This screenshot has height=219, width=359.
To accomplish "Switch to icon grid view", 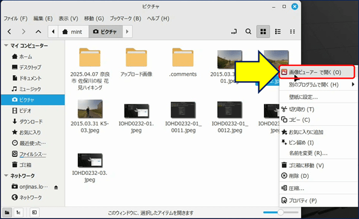I will [263, 32].
